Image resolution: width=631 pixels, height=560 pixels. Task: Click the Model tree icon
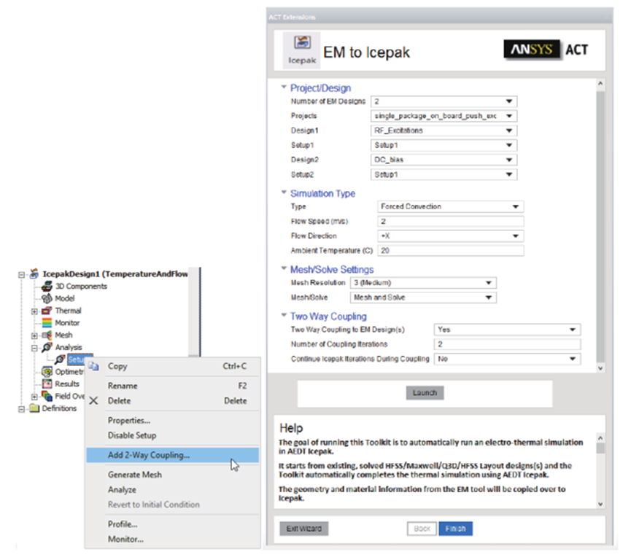click(x=47, y=298)
